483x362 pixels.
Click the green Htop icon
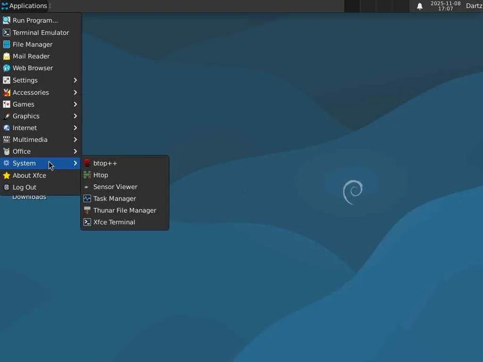pos(87,175)
